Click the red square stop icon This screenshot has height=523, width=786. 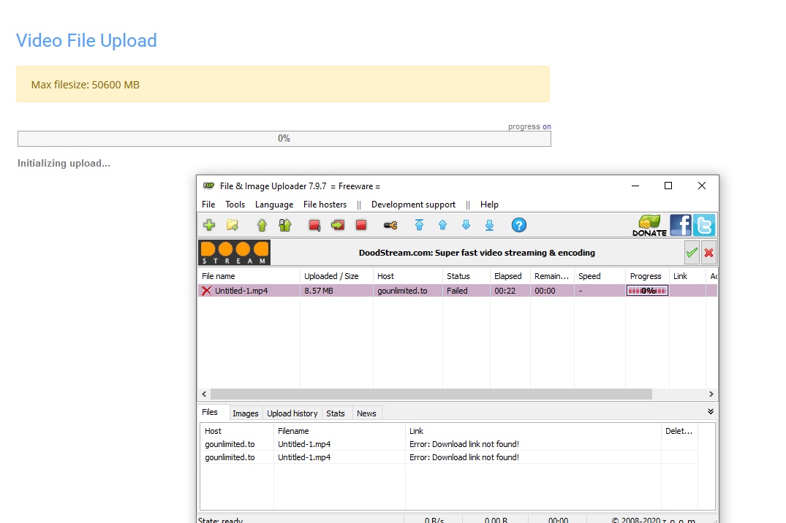click(361, 225)
